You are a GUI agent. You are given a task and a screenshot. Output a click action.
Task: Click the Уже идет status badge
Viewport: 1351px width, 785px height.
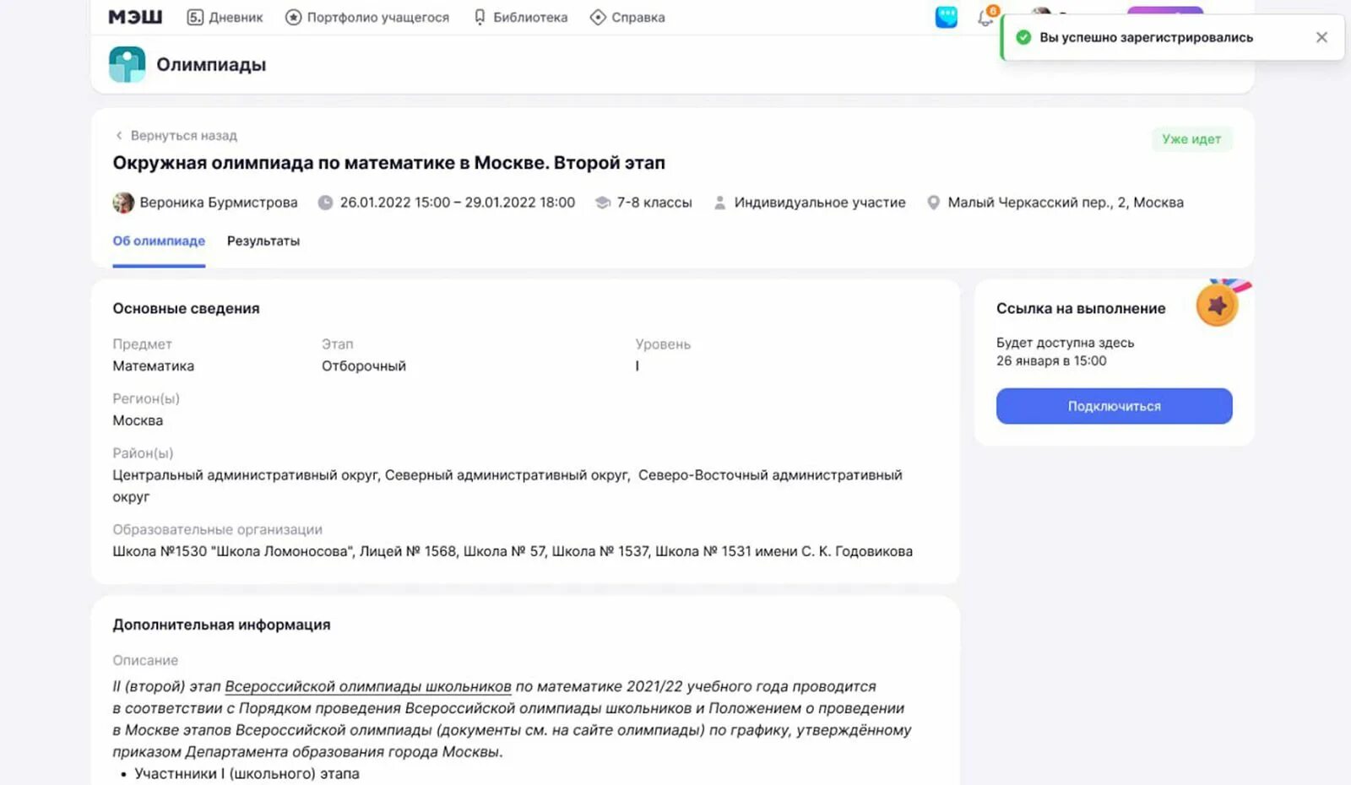tap(1191, 139)
